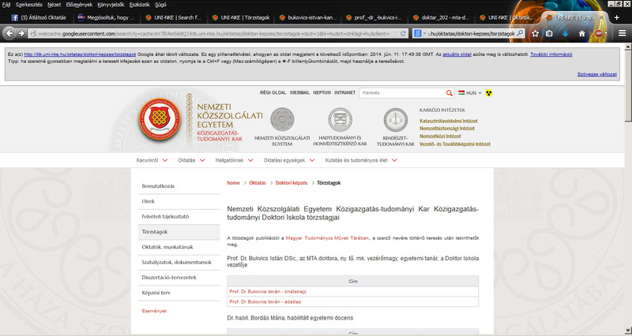Open Prof. Dr. Bukovics István önéletrajz link
This screenshot has width=632, height=336.
268,292
